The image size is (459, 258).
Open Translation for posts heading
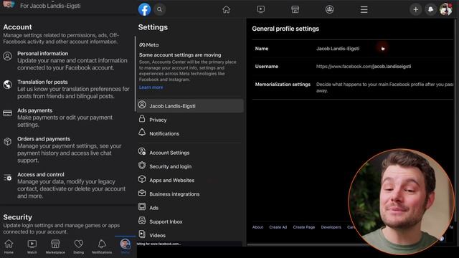tap(42, 82)
